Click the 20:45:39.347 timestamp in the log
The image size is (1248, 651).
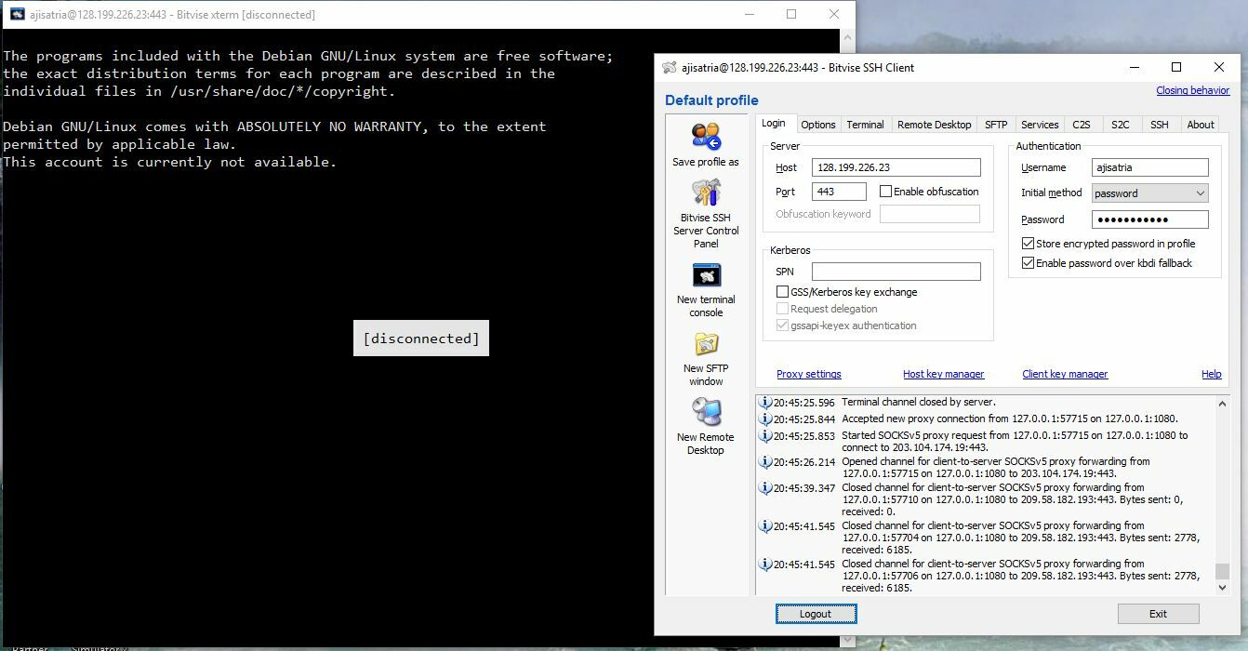point(804,487)
